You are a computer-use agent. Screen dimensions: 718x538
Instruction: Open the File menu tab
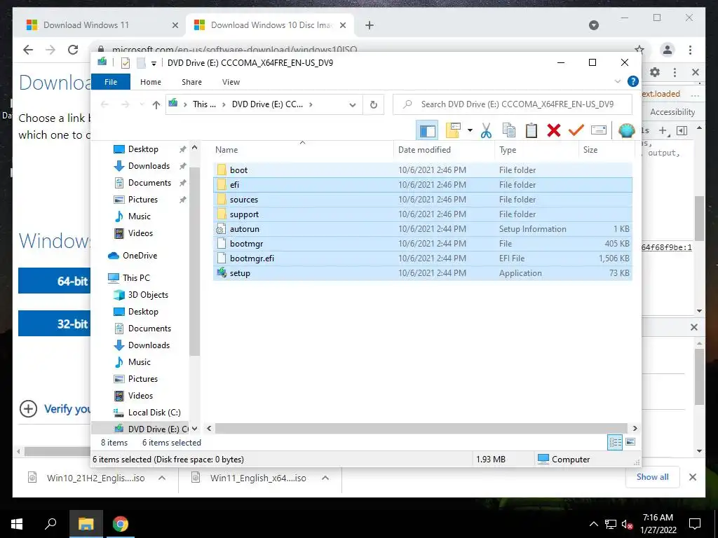pyautogui.click(x=111, y=82)
